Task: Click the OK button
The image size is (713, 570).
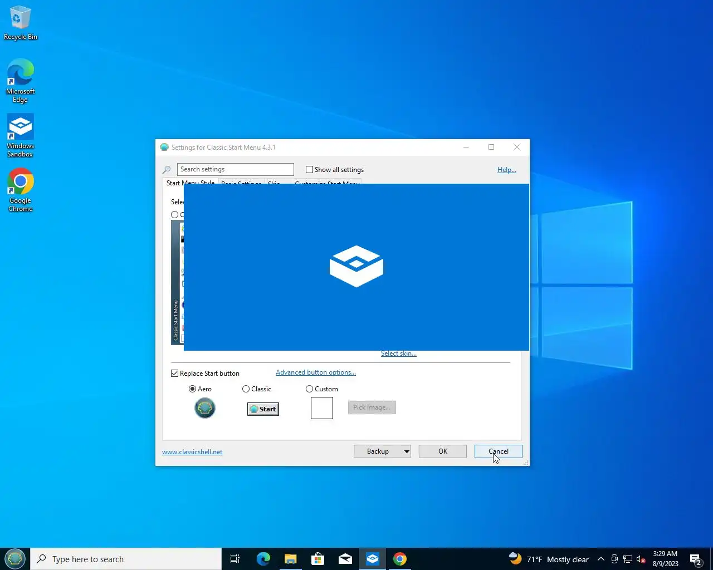Action: (x=443, y=451)
